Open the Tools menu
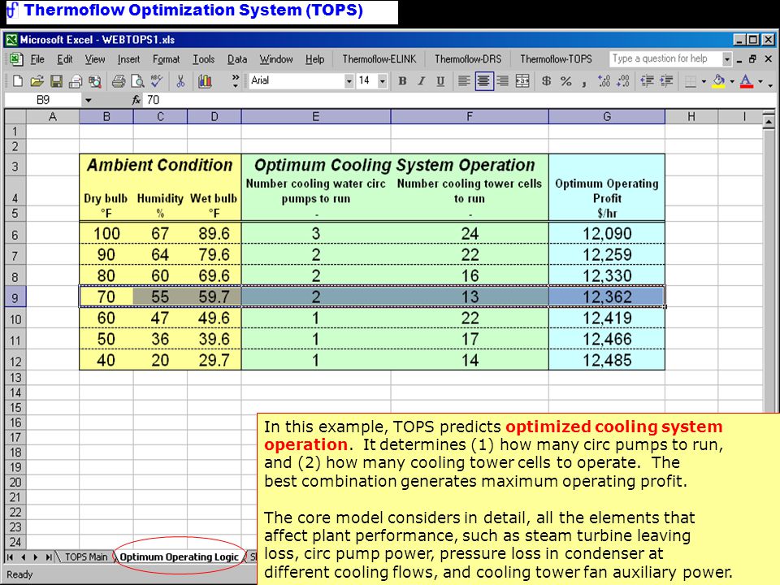The width and height of the screenshot is (780, 585). click(x=203, y=59)
